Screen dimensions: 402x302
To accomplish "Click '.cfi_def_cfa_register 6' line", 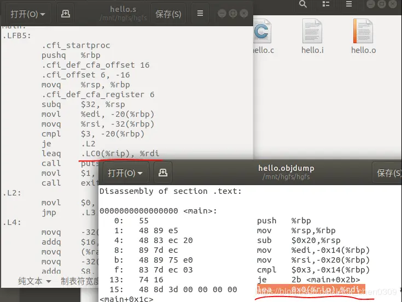I will 98,94.
